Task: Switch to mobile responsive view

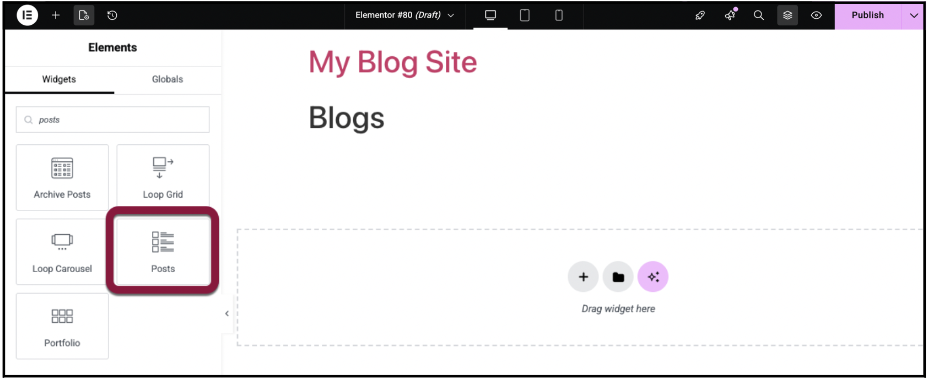Action: click(559, 15)
